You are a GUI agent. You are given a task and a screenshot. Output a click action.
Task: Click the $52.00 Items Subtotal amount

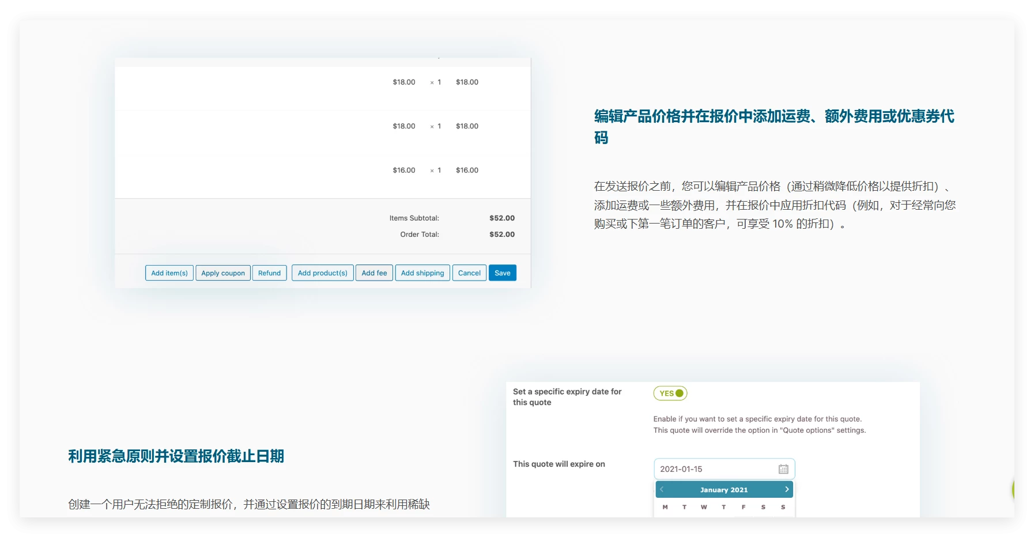tap(502, 218)
